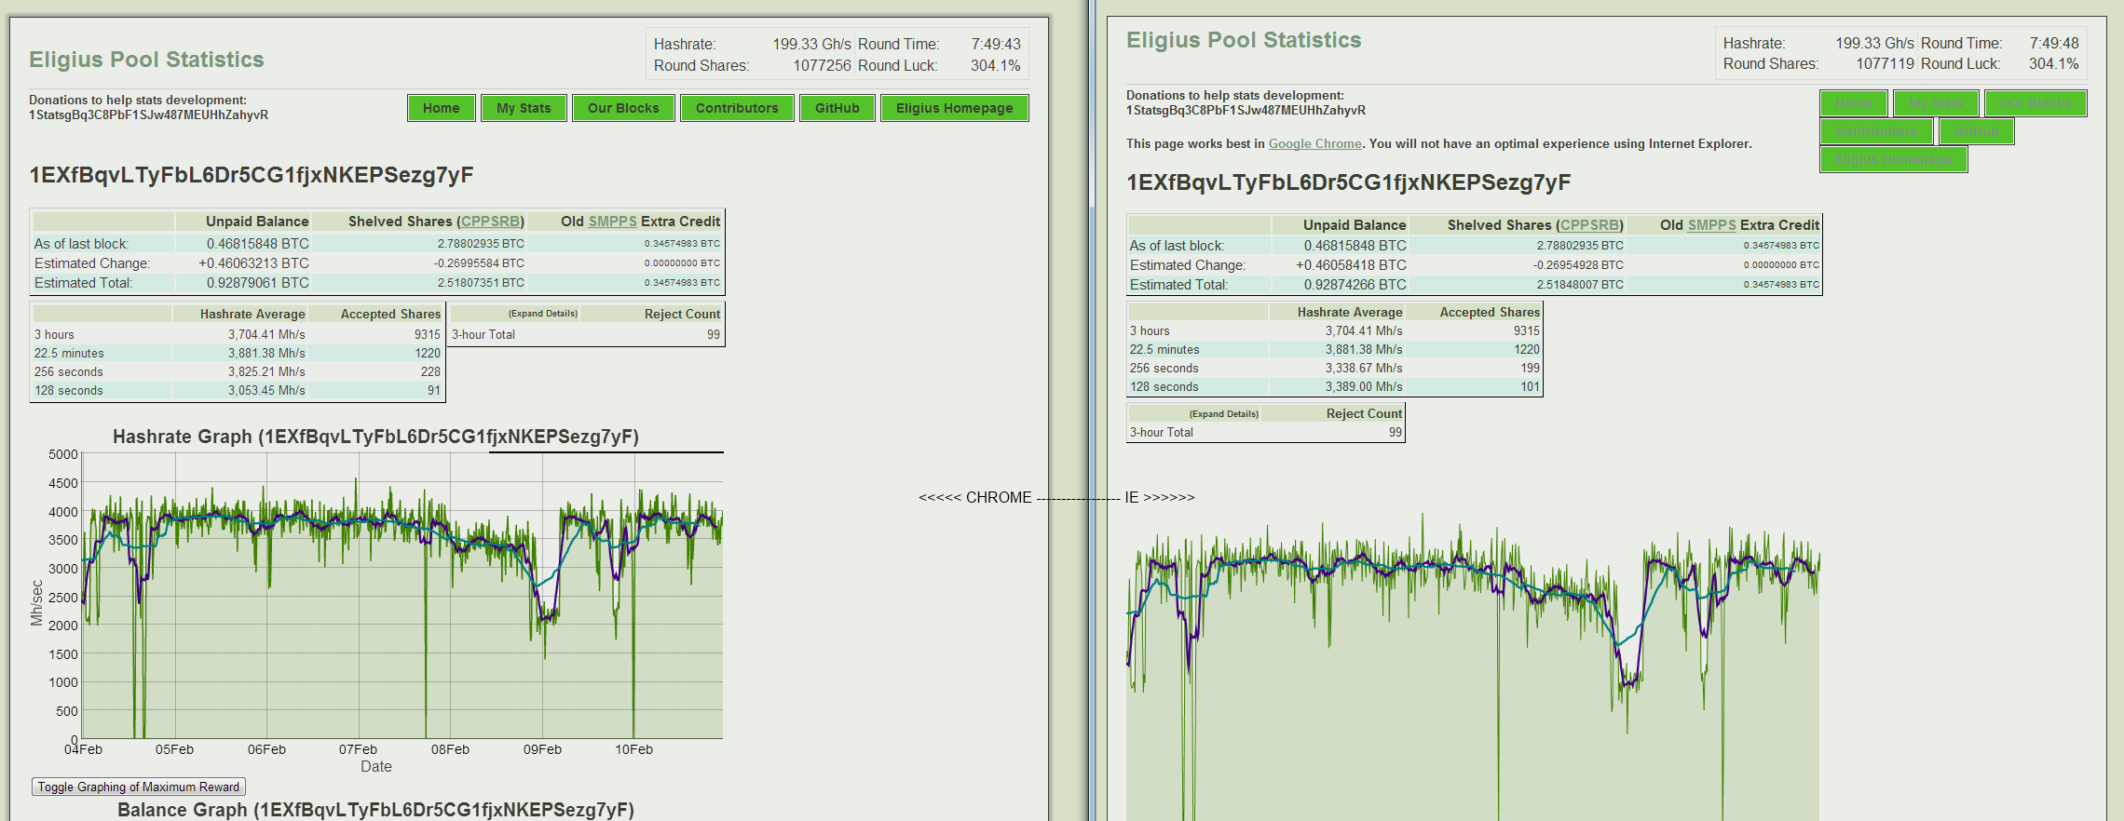
Task: Open the Google Chrome link
Action: 1315,143
